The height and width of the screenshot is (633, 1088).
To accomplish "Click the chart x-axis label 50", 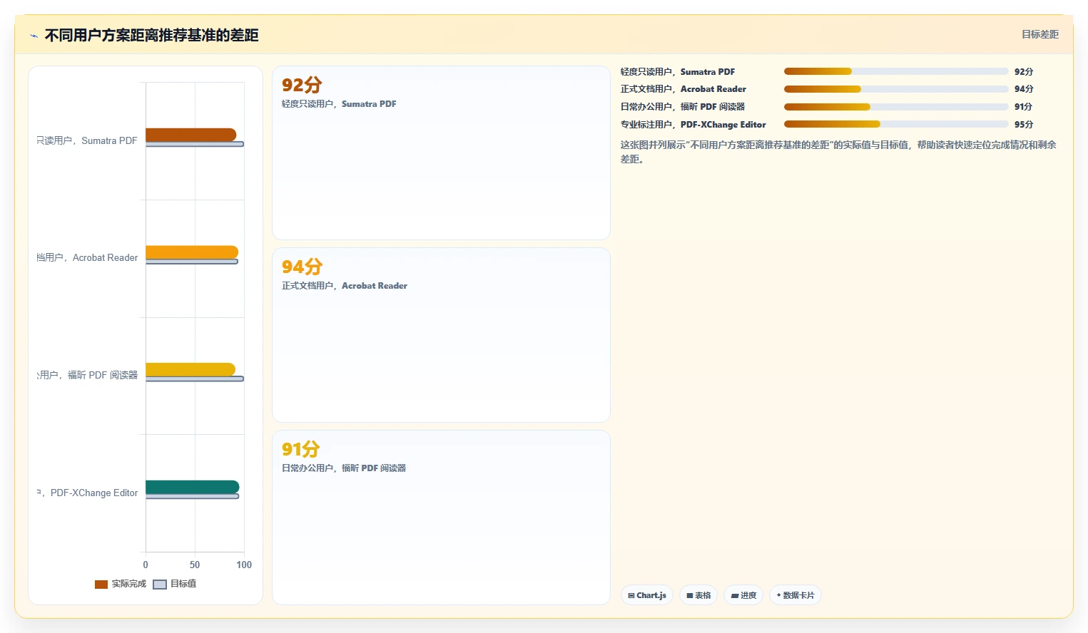I will (195, 565).
